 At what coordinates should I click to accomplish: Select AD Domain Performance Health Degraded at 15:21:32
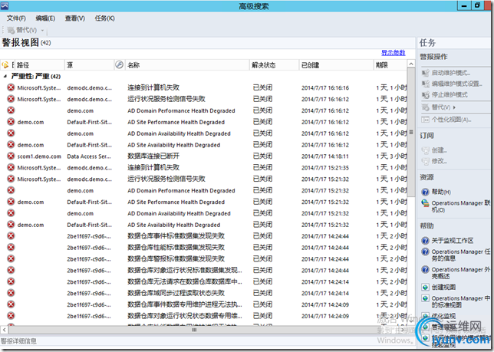point(181,190)
